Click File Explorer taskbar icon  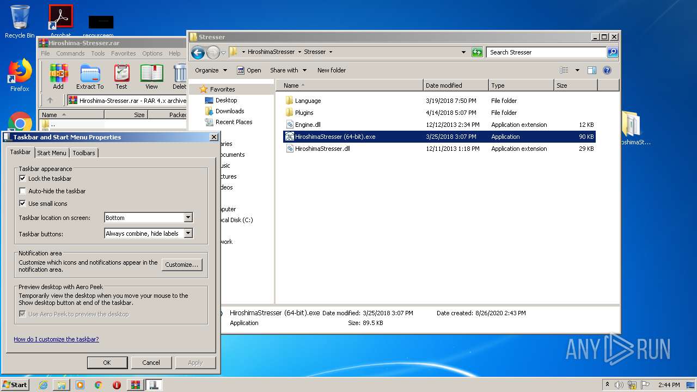pos(62,385)
